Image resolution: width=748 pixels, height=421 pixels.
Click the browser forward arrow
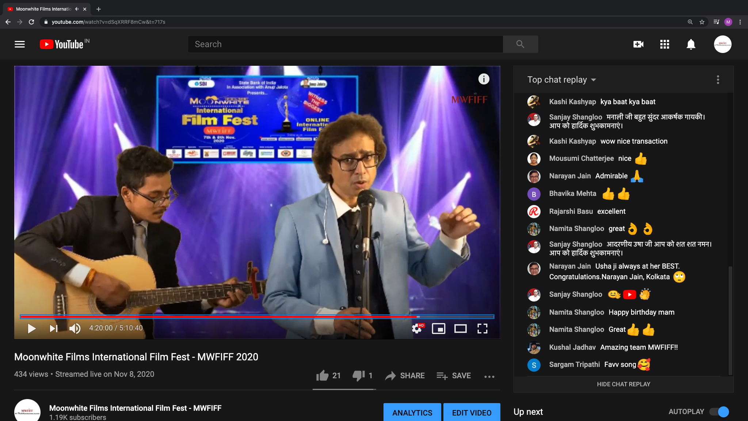(20, 22)
